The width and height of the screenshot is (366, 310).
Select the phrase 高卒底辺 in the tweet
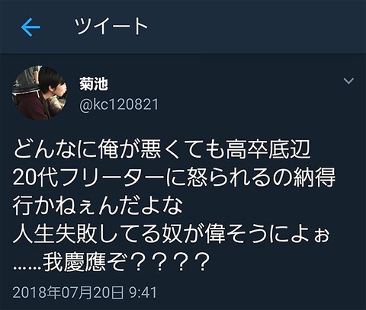point(268,149)
